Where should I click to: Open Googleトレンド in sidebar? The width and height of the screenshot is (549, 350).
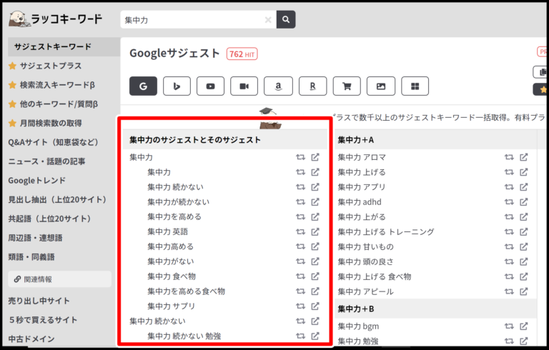pyautogui.click(x=36, y=181)
